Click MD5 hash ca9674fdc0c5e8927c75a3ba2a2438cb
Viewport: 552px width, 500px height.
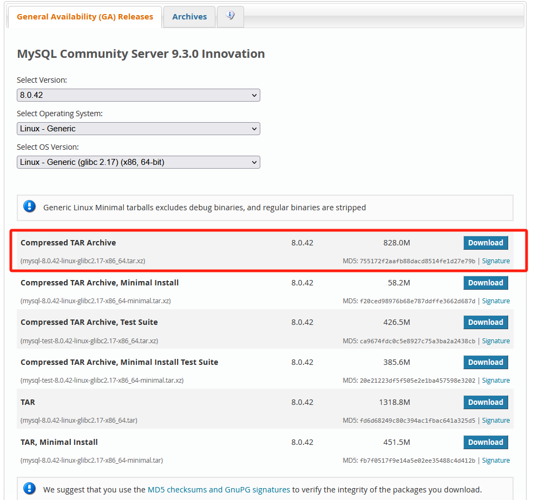(418, 341)
